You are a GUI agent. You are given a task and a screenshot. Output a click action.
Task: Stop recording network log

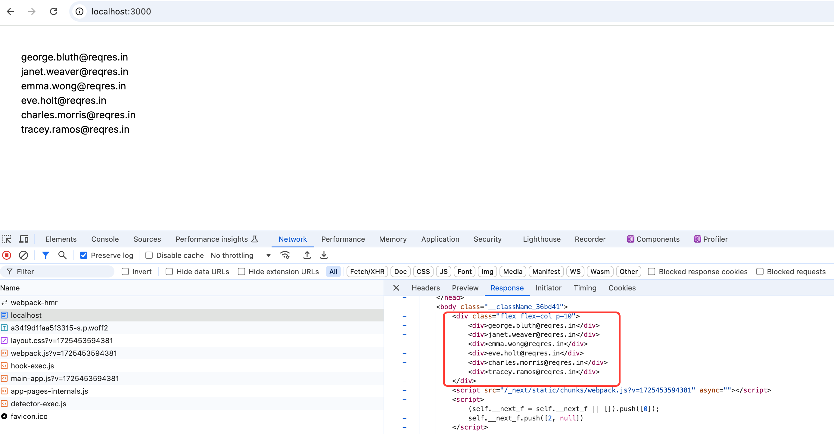coord(7,255)
